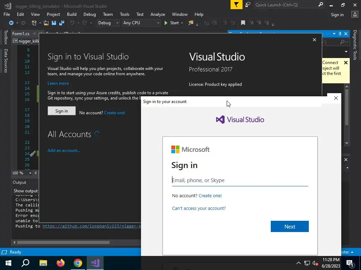This screenshot has height=270, width=361.
Task: Toggle the Bookmark toolbar icon
Action: point(243,23)
